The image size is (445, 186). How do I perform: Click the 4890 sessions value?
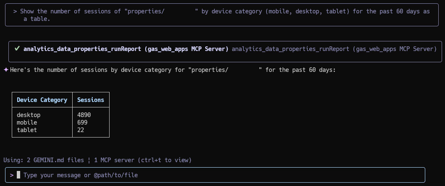84,115
